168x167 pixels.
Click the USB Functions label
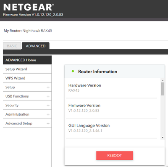[x=17, y=96]
